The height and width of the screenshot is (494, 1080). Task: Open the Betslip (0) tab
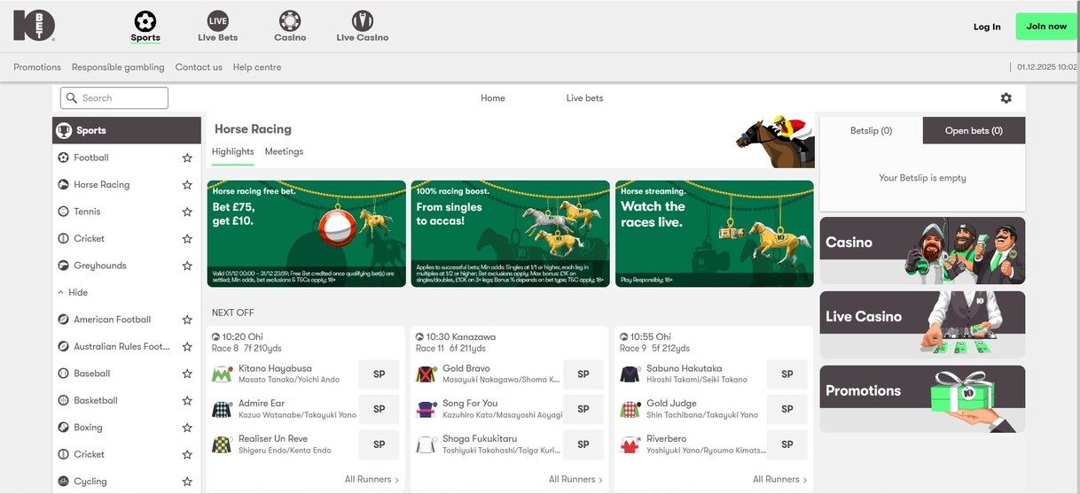871,130
